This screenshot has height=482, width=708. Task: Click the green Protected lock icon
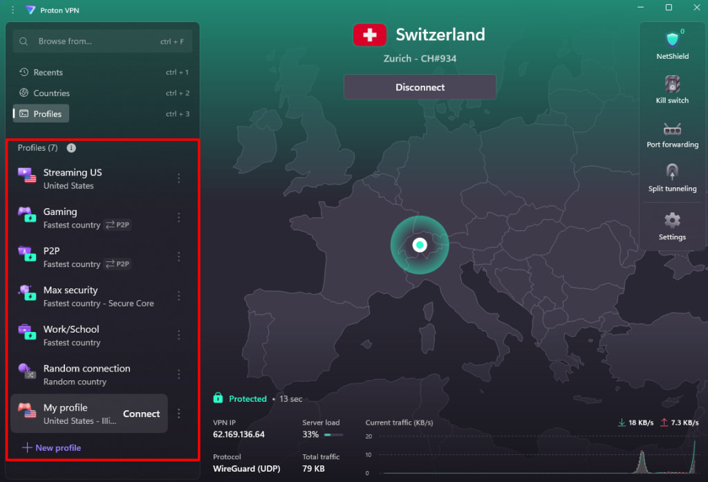218,398
